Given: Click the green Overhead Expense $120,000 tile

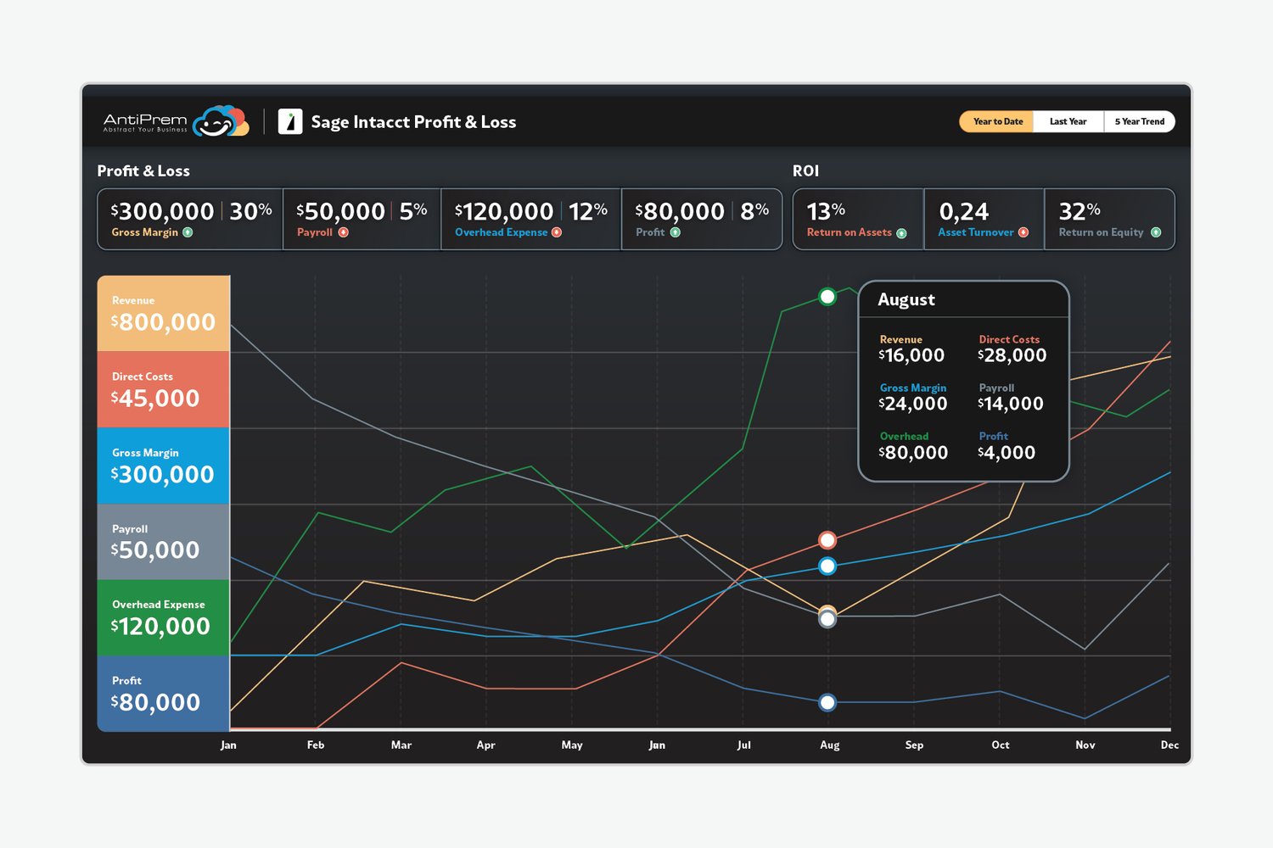Looking at the screenshot, I should point(164,617).
